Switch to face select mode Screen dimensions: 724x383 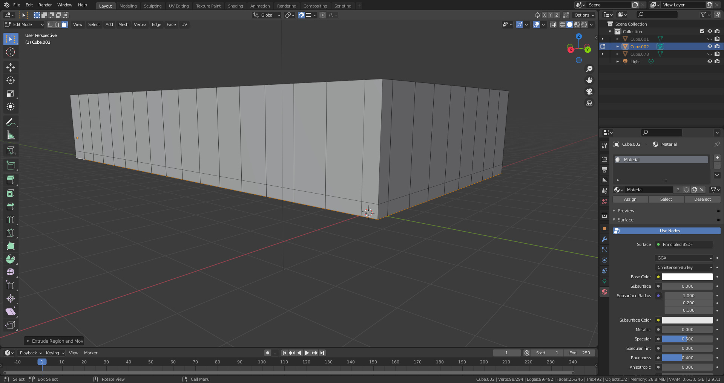[x=65, y=24]
